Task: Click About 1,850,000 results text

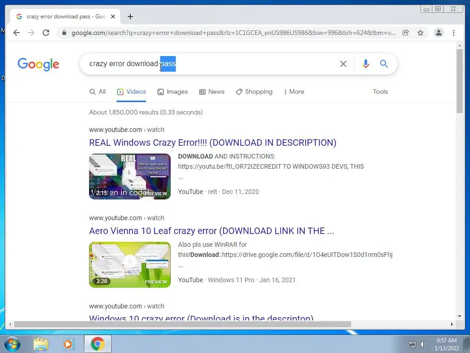Action: (x=145, y=112)
